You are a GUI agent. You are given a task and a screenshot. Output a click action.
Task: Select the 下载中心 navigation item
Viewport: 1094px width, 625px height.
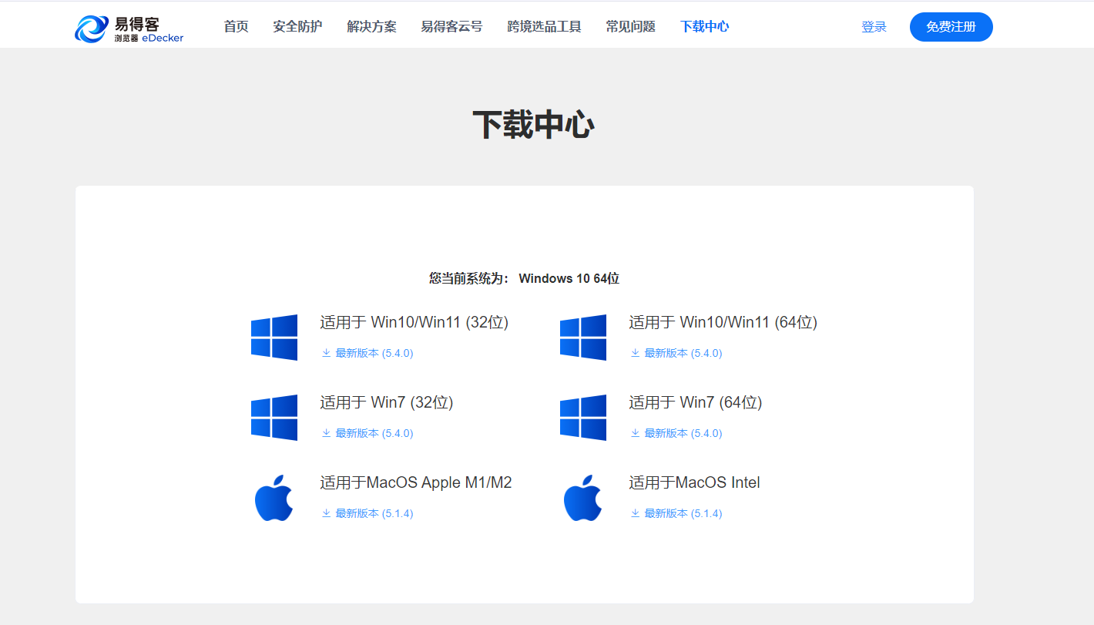[x=704, y=27]
